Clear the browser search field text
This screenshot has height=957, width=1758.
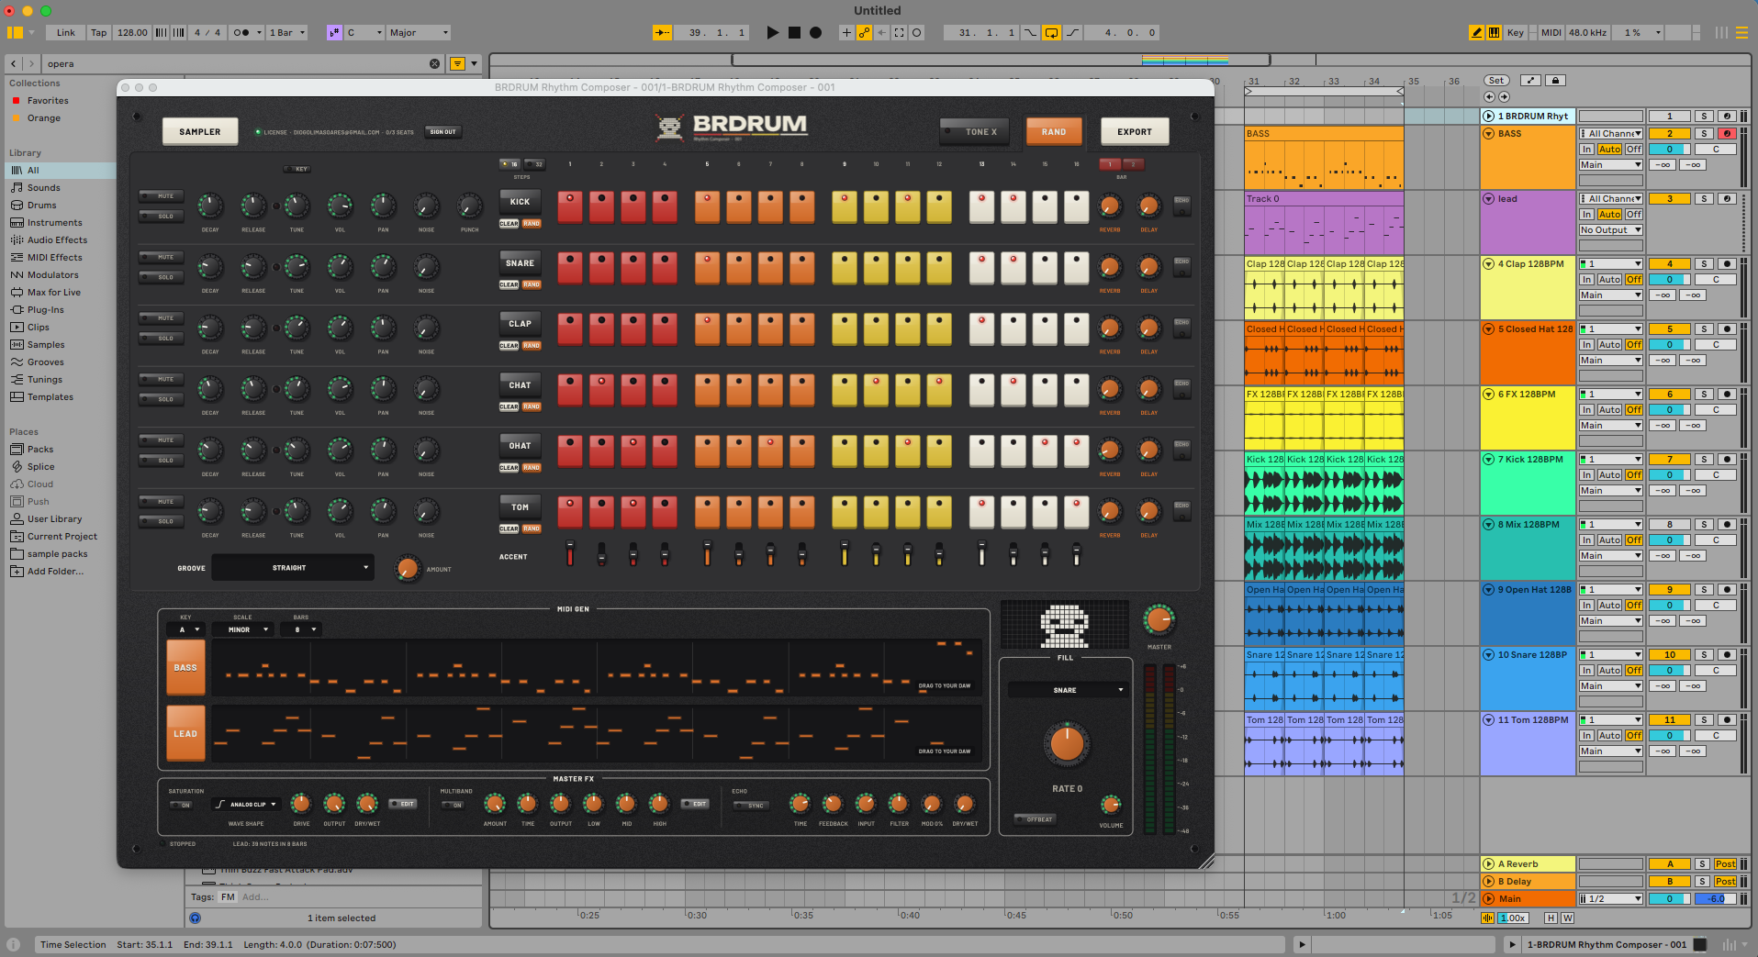434,63
